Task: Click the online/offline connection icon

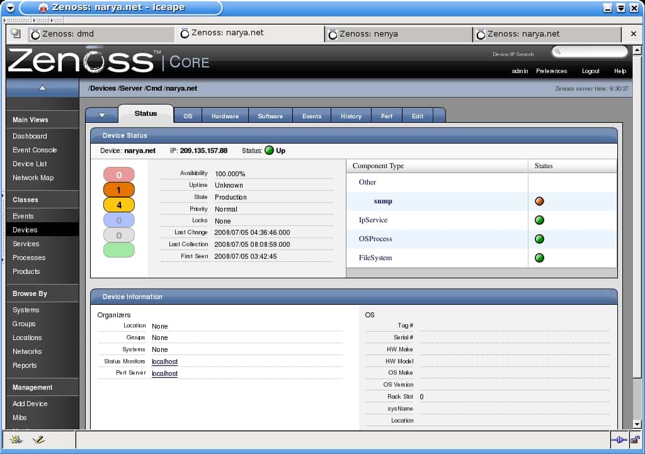Action: click(619, 440)
